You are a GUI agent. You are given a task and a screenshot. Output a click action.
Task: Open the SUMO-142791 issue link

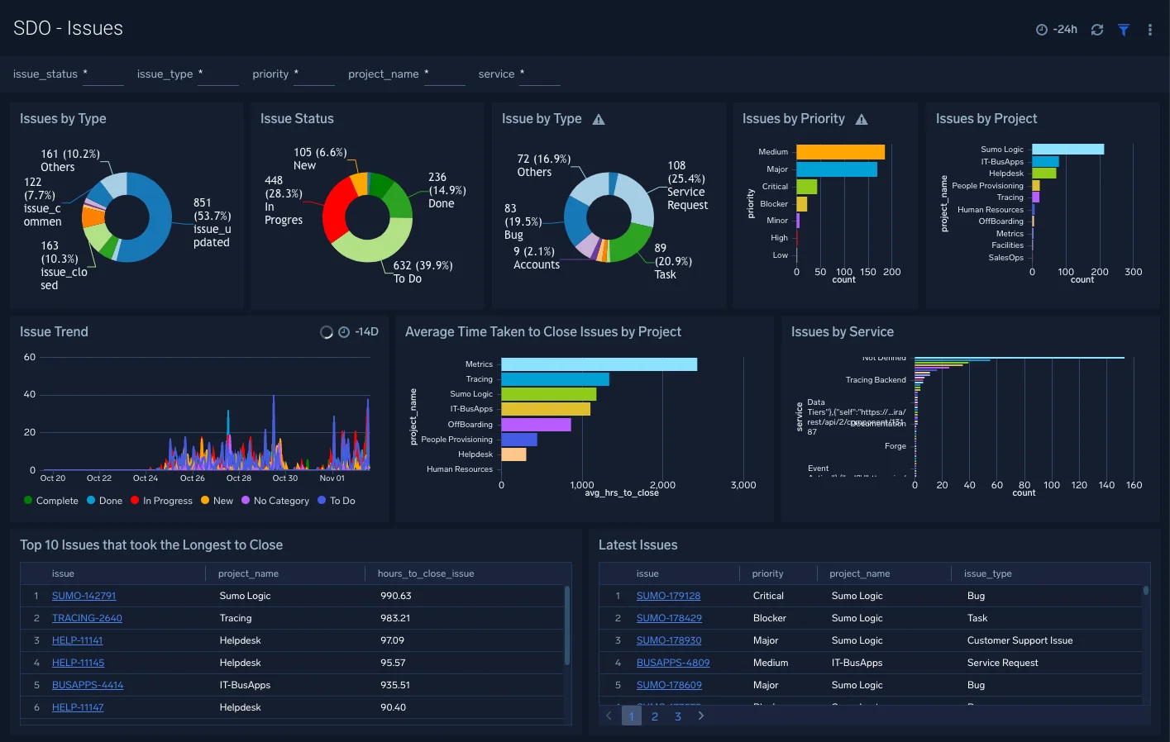(84, 595)
